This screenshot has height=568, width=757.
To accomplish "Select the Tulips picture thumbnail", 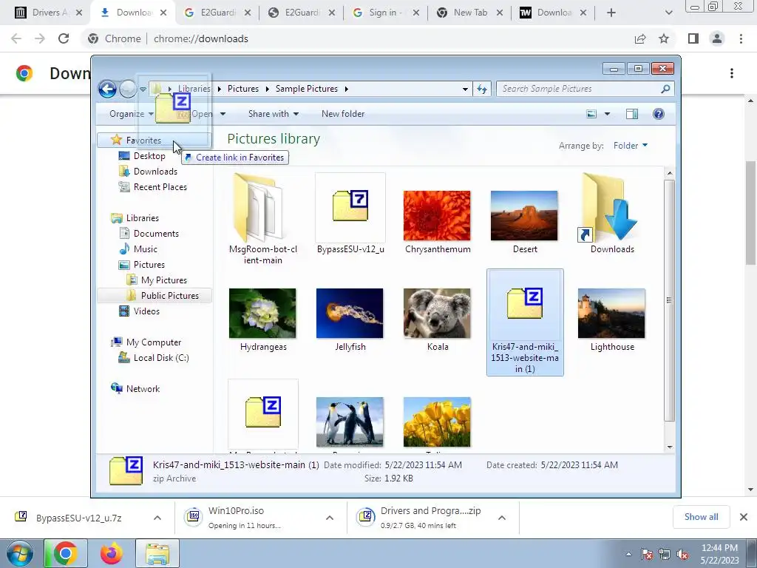I will 438,422.
